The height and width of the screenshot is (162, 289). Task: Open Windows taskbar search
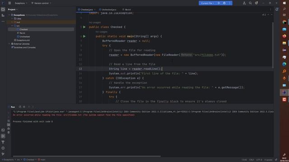[284, 9]
